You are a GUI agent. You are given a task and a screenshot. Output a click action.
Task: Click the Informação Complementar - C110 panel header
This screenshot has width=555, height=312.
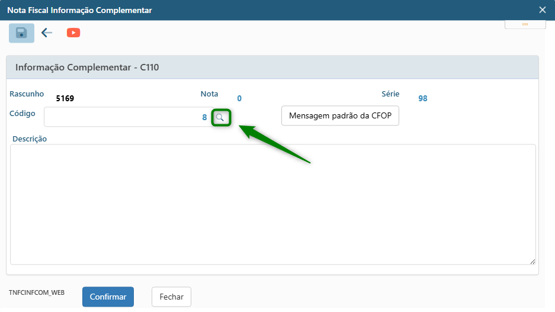(87, 67)
